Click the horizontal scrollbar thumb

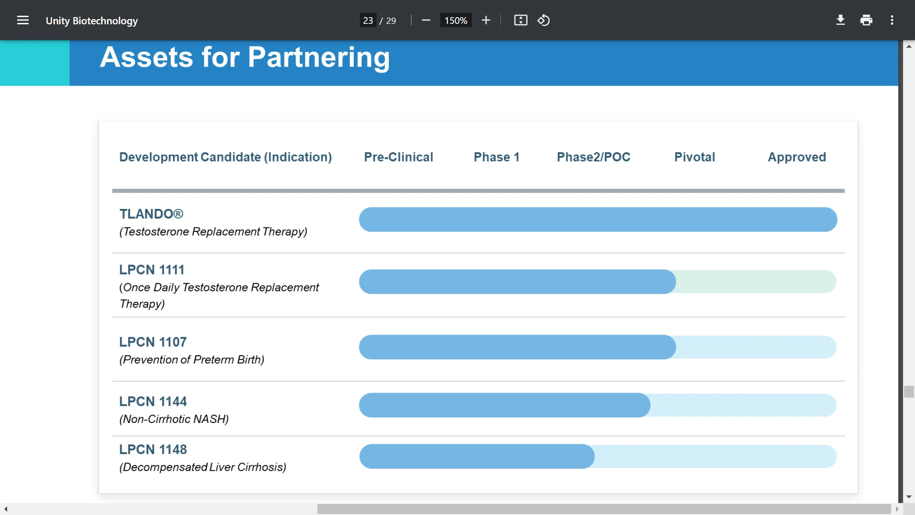[603, 509]
